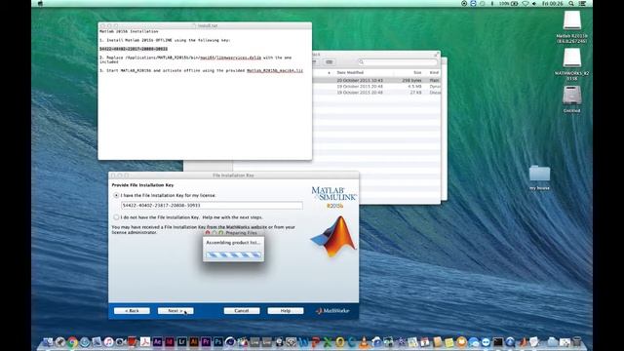Open the Apple menu
Image resolution: width=624 pixels, height=351 pixels.
click(40, 4)
